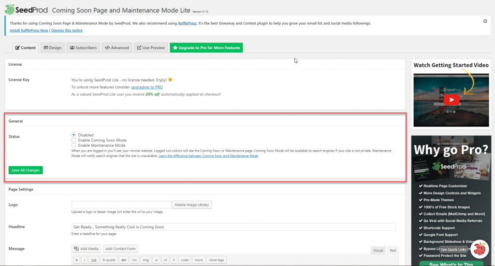This screenshot has height=266, width=495.
Task: Click the 'ul' list editor button
Action: (156, 260)
